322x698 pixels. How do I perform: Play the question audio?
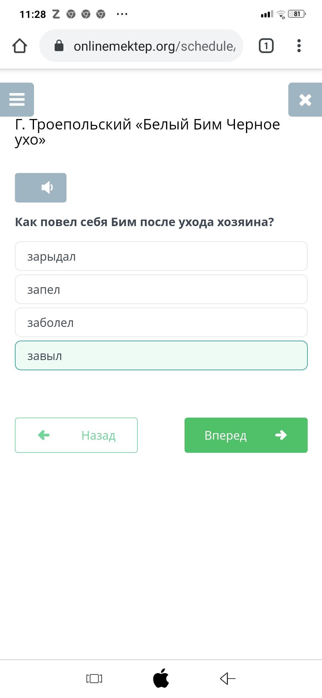pyautogui.click(x=41, y=188)
